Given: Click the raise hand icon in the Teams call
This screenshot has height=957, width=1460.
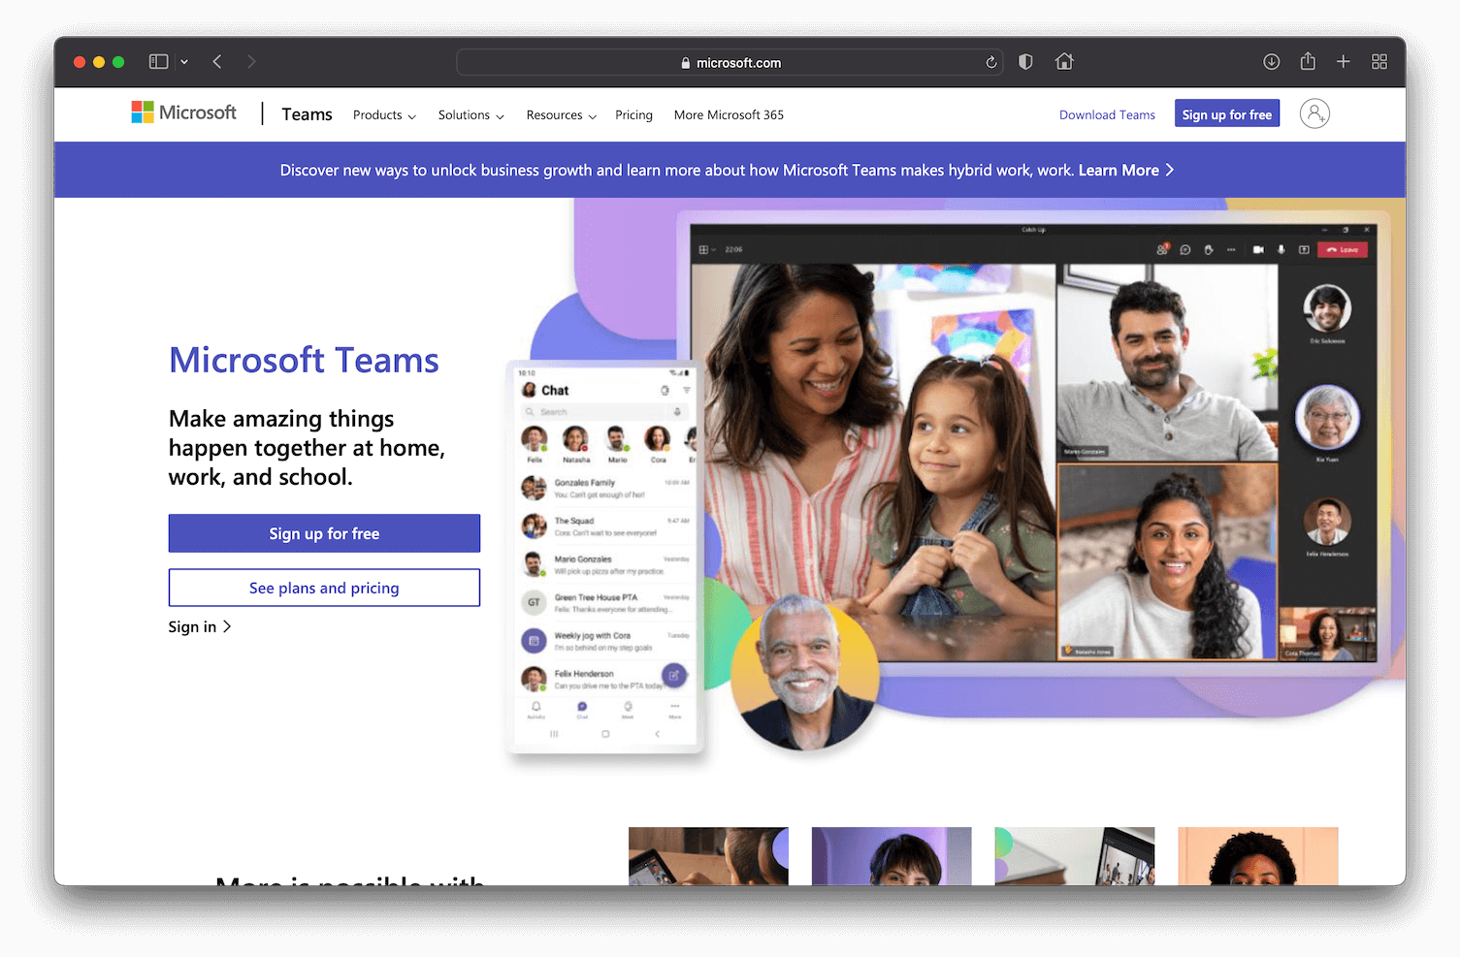Looking at the screenshot, I should click(1208, 249).
